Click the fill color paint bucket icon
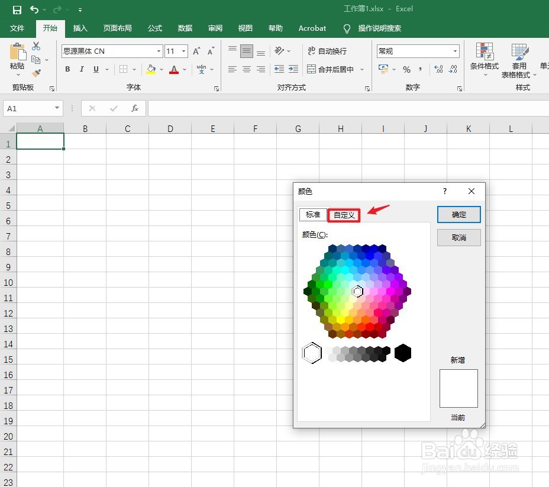 151,69
